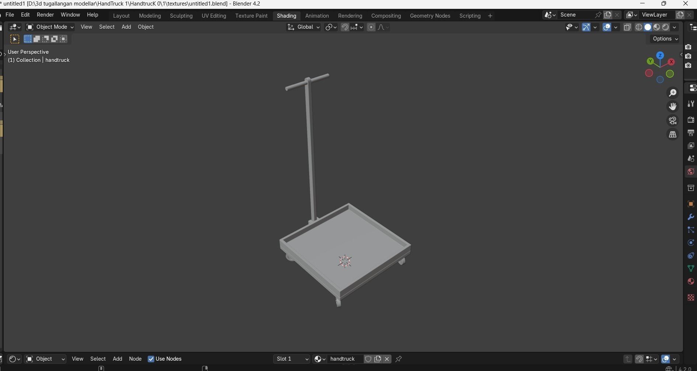Open the Object properties tab icon
Viewport: 697px width, 371px height.
pyautogui.click(x=691, y=204)
